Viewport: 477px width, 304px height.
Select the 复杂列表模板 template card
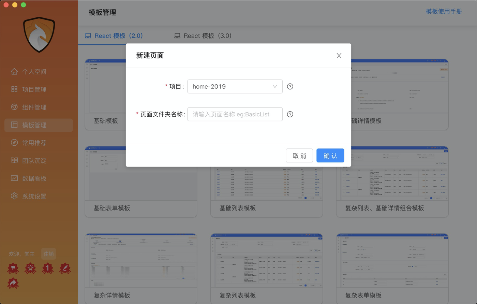point(267,269)
